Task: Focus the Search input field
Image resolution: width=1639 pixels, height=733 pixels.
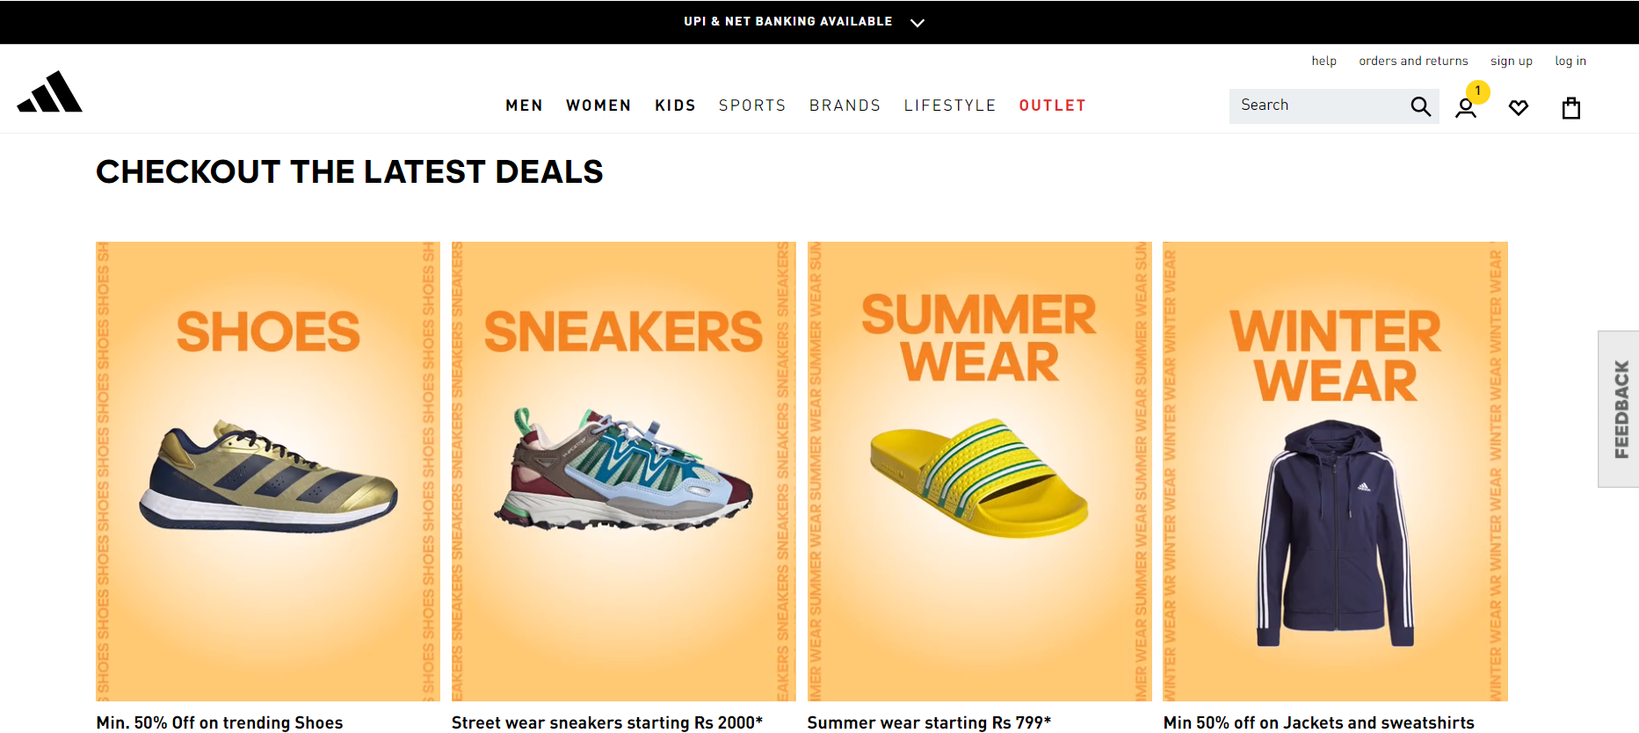Action: pos(1318,105)
